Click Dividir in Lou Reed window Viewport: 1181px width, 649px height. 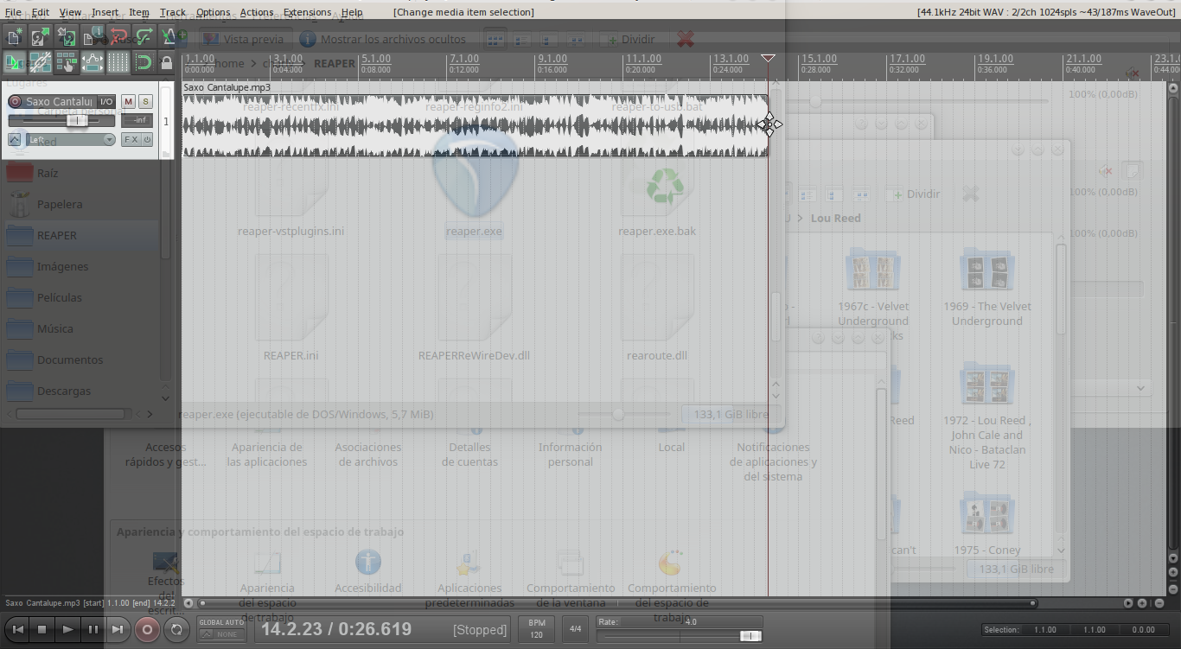tap(913, 194)
